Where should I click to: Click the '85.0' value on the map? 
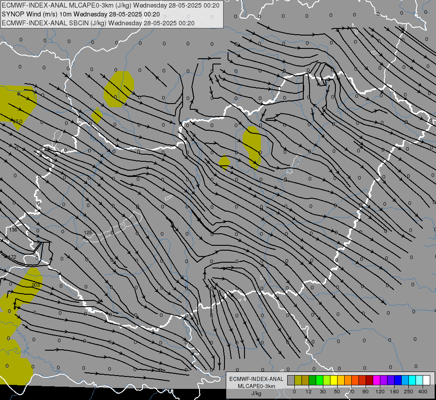click(x=18, y=121)
